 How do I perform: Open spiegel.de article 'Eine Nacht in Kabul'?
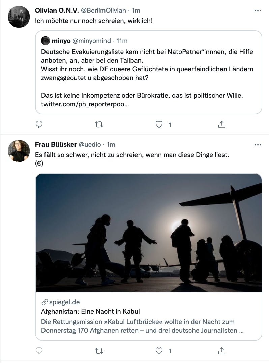pyautogui.click(x=90, y=311)
